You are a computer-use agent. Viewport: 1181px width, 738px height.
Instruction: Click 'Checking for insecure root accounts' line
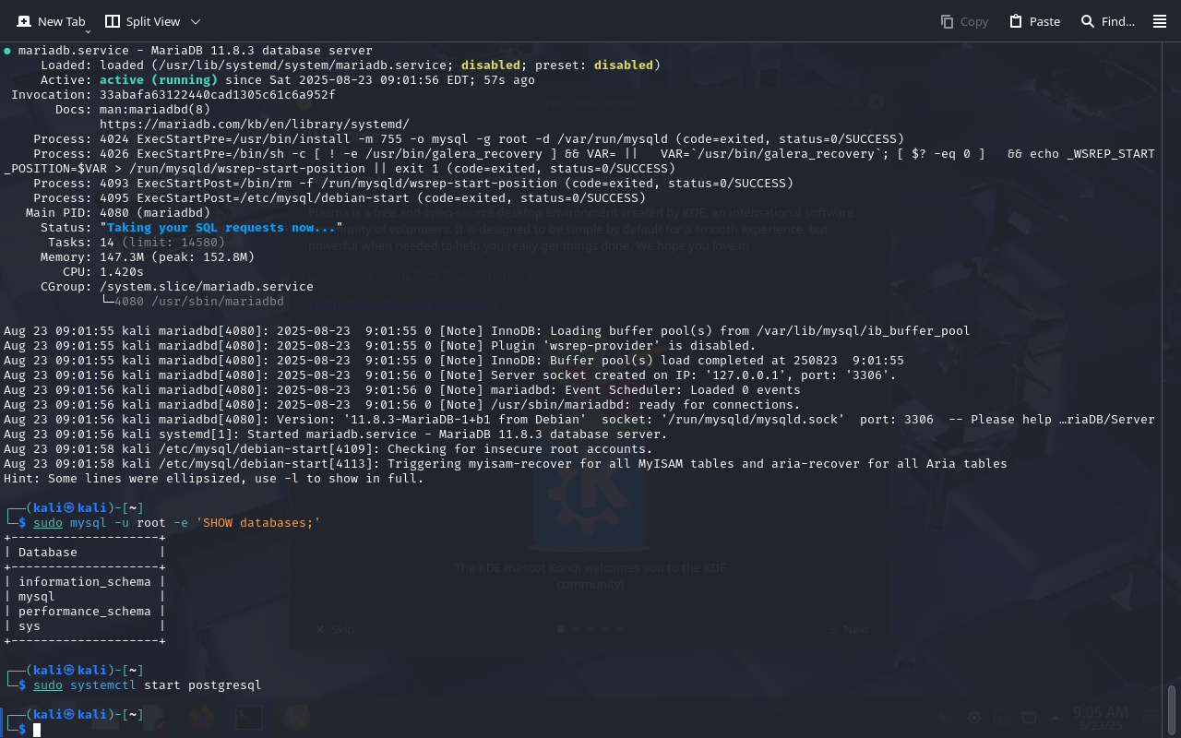click(x=328, y=449)
